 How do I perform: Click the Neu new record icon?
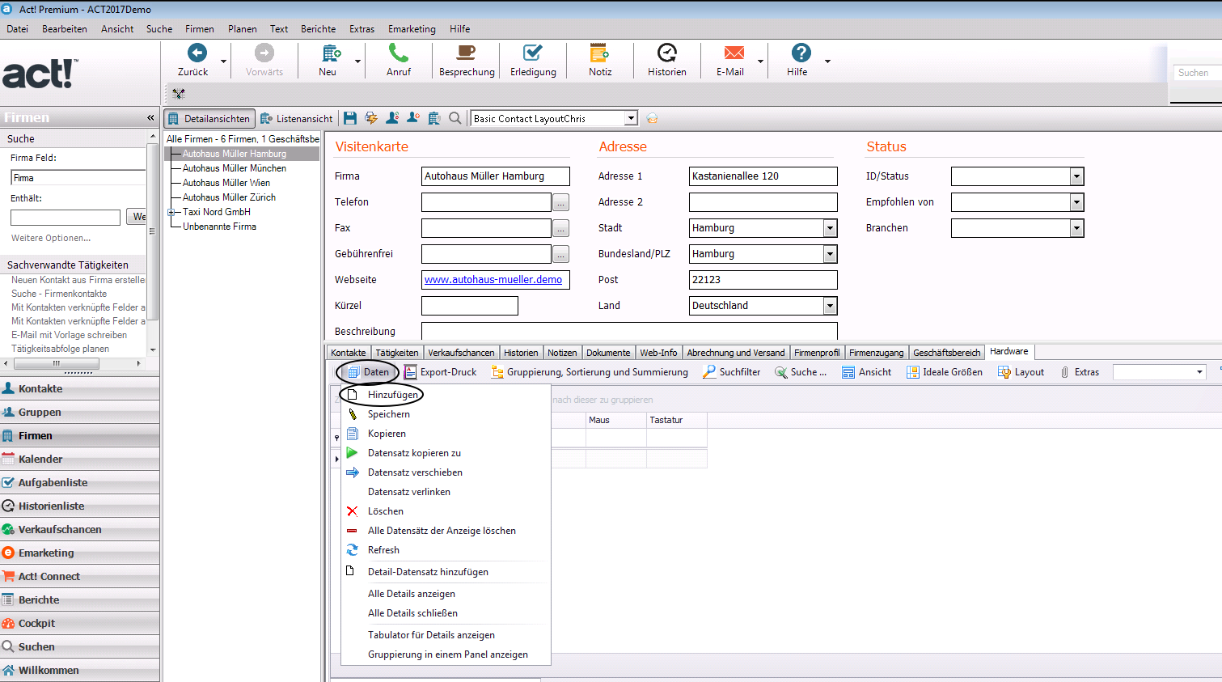point(331,53)
